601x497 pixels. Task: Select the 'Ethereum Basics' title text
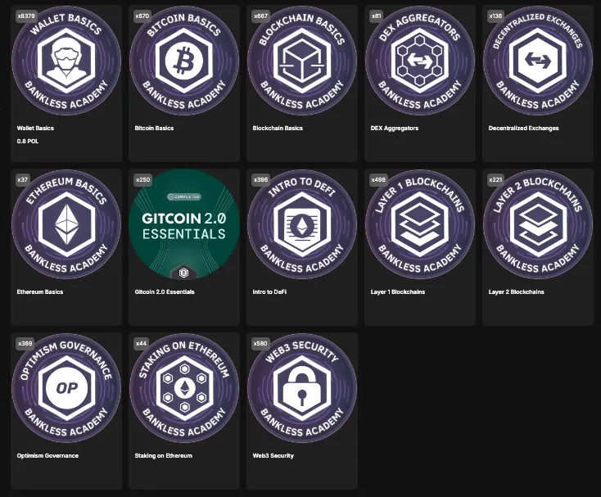pos(40,291)
